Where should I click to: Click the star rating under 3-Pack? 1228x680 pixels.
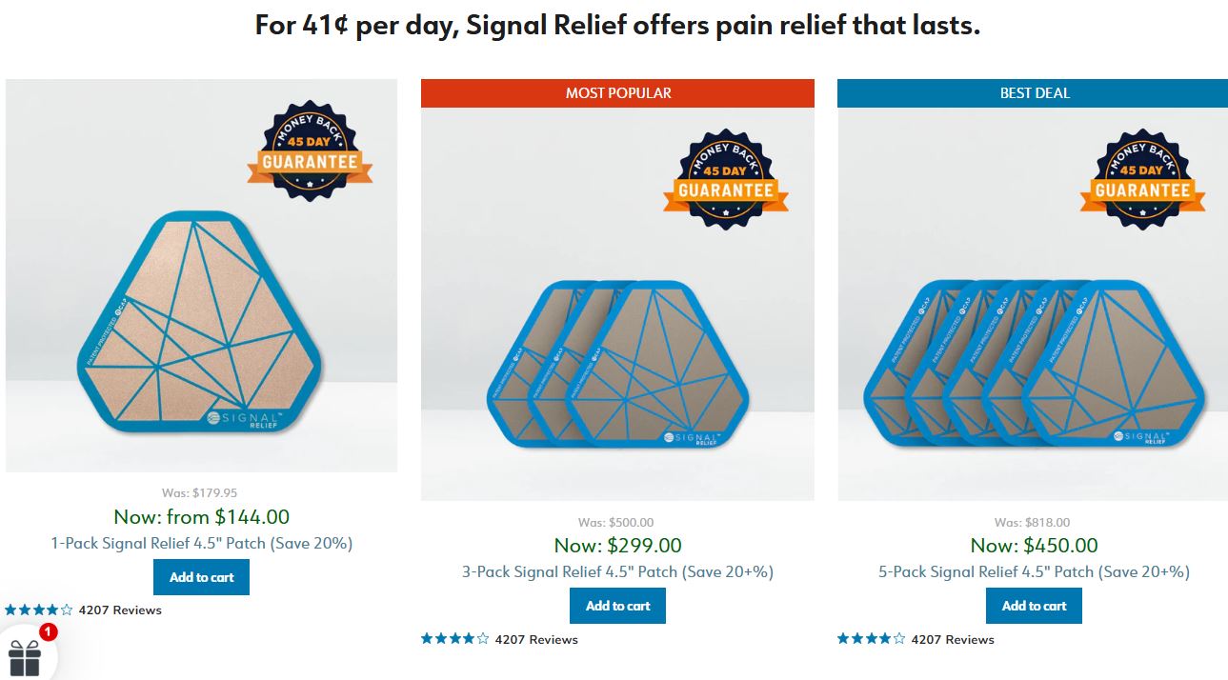point(454,639)
